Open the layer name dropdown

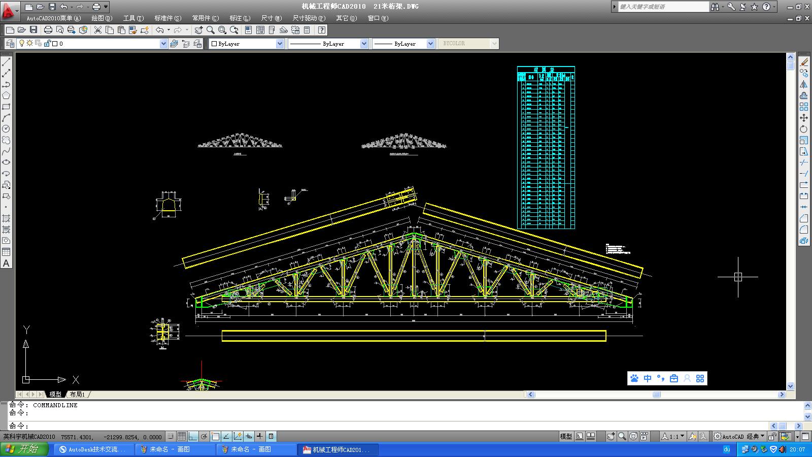pos(163,44)
